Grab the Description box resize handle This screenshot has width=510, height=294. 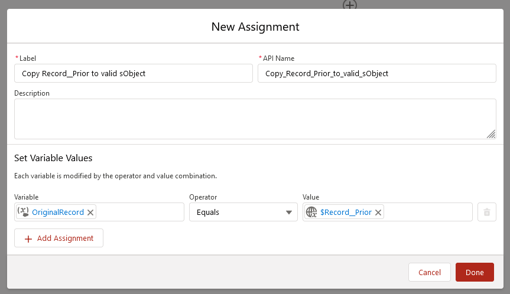(x=491, y=134)
